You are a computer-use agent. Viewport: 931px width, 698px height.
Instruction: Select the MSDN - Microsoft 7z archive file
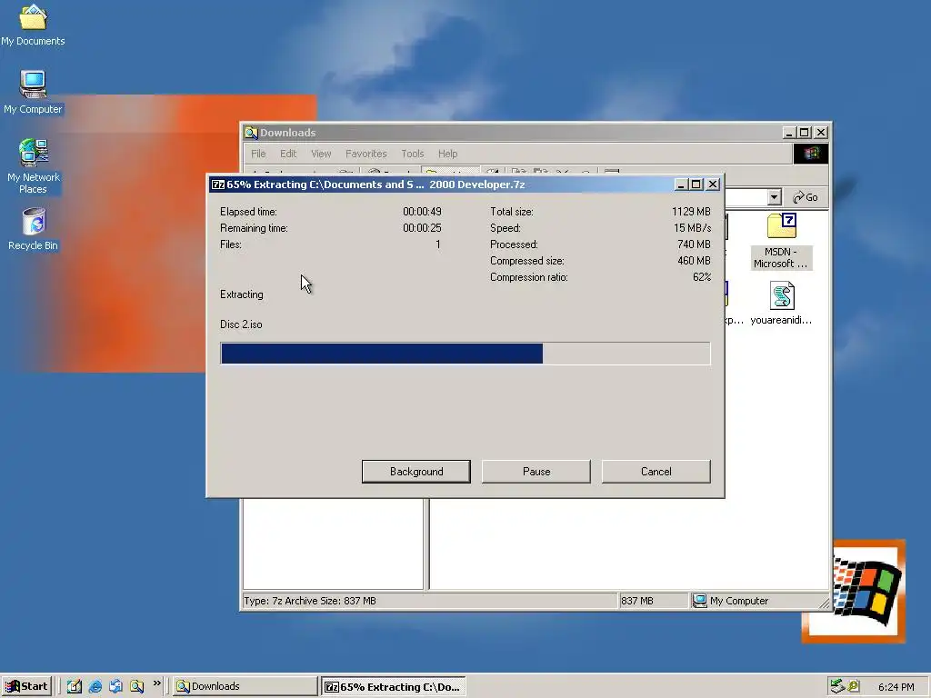[781, 241]
